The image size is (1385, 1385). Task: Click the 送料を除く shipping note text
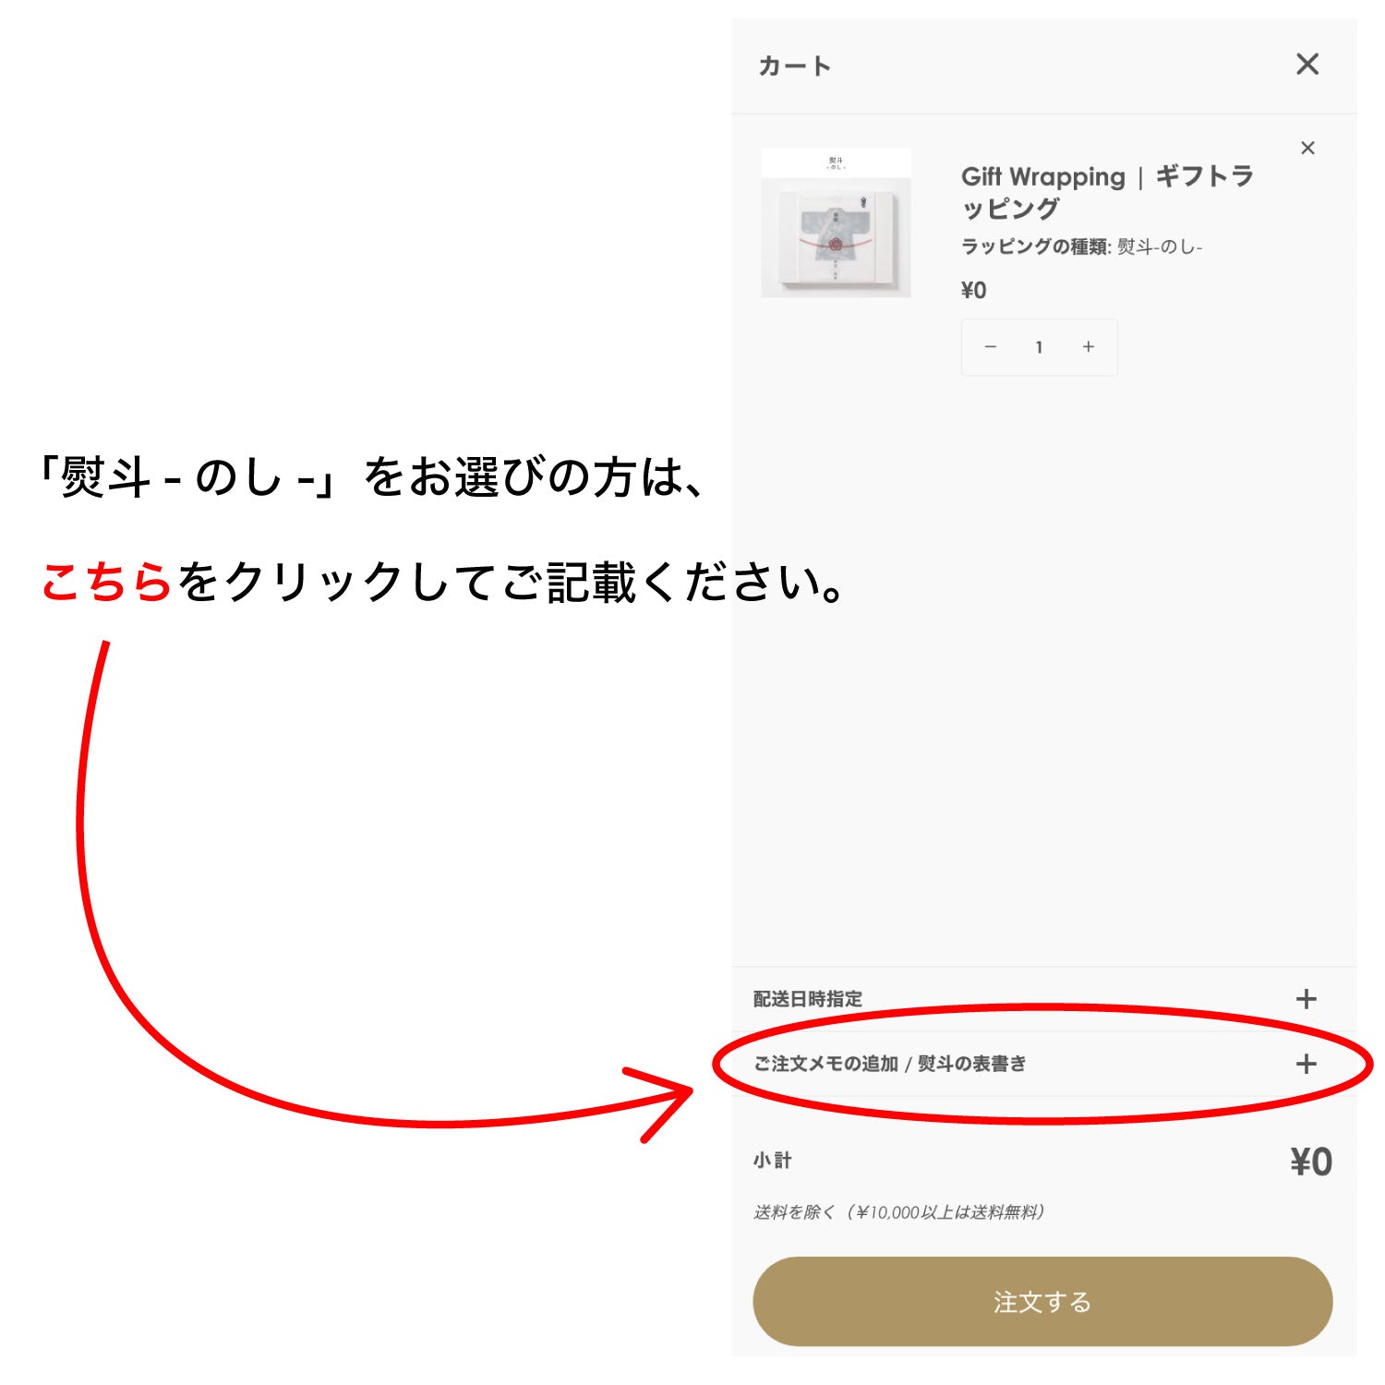899,1212
